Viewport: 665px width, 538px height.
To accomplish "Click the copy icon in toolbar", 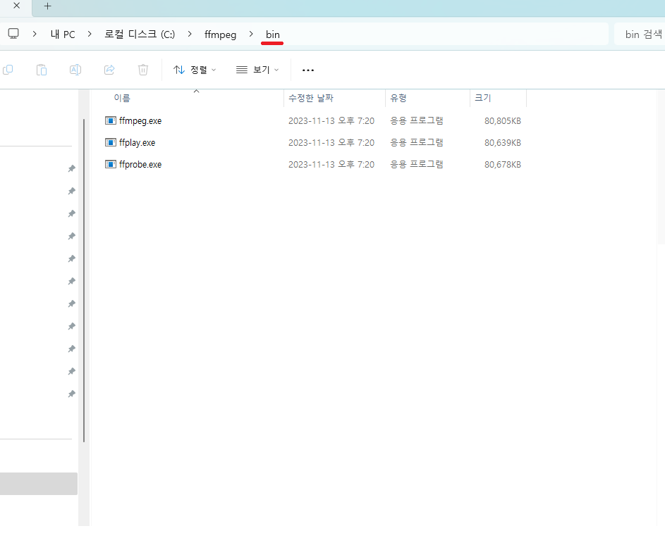I will coord(8,70).
